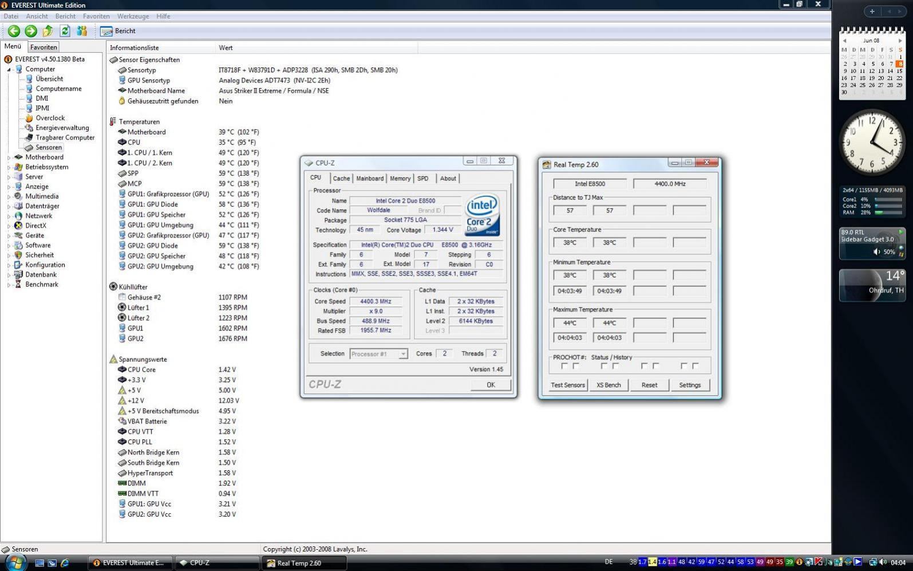
Task: Go to next month in calendar gadget
Action: point(900,41)
